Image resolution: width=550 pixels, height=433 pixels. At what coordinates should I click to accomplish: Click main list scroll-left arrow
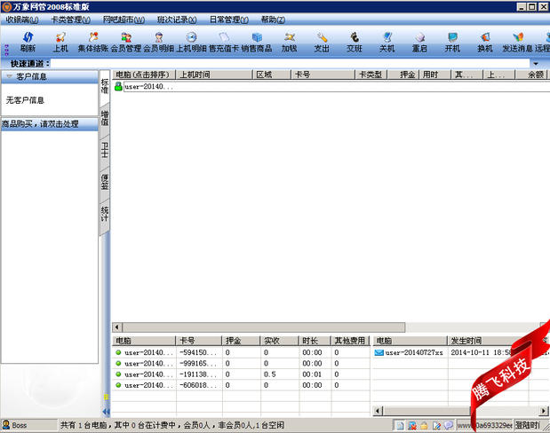click(117, 327)
